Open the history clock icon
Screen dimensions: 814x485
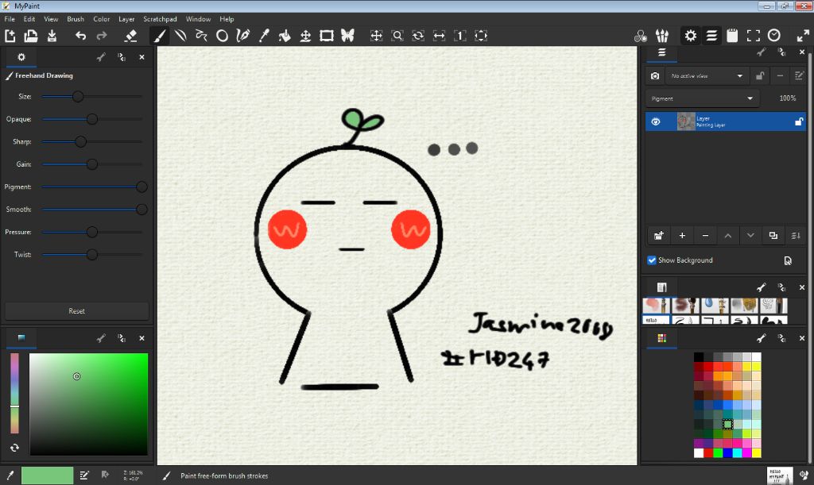(x=774, y=36)
